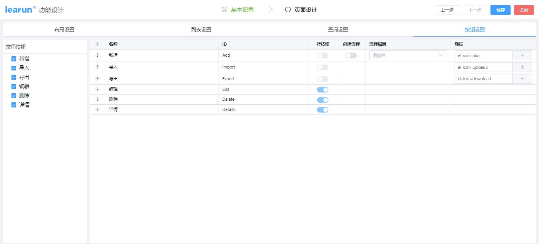Click the drag handle icon on the 新增 row
Image resolution: width=539 pixels, height=244 pixels.
click(97, 55)
